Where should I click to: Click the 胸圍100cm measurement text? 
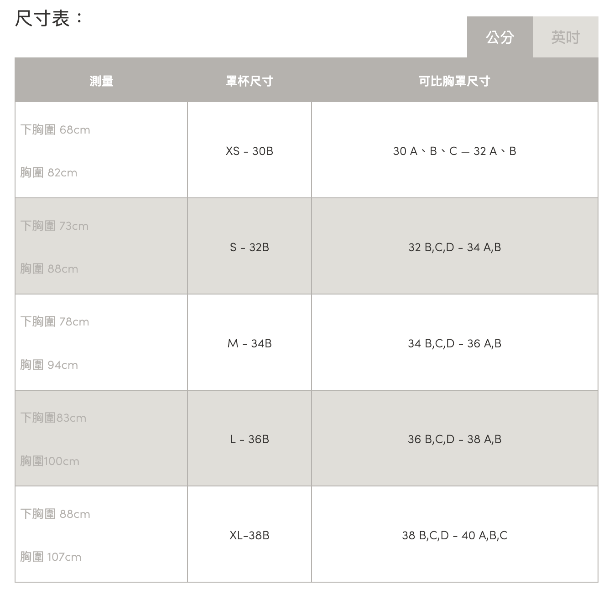tap(50, 461)
